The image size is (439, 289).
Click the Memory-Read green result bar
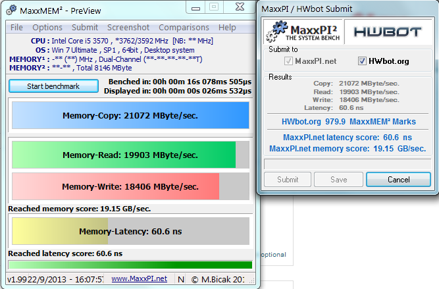click(x=130, y=155)
